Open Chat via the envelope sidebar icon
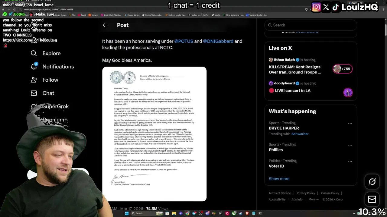The height and width of the screenshot is (217, 387). click(x=34, y=93)
